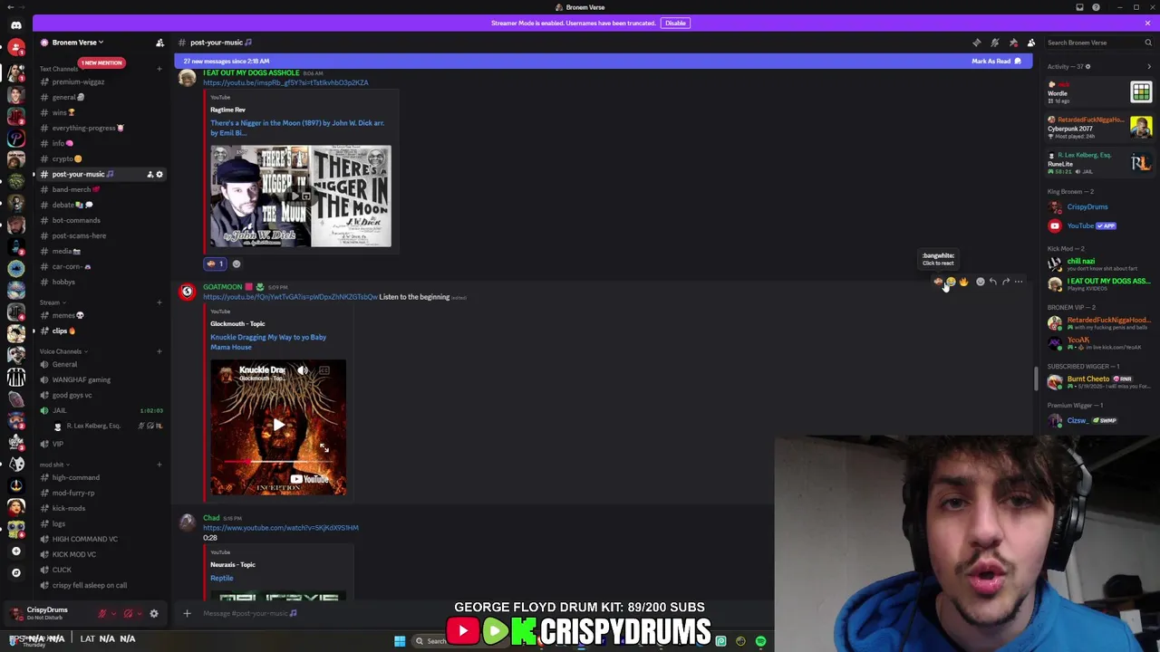The height and width of the screenshot is (652, 1160).
Task: Jump to the 1 NEW MENTION pill
Action: click(x=101, y=62)
